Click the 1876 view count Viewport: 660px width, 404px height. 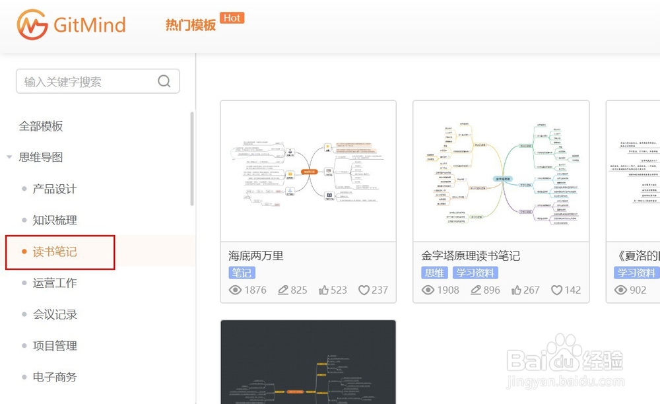pos(255,290)
